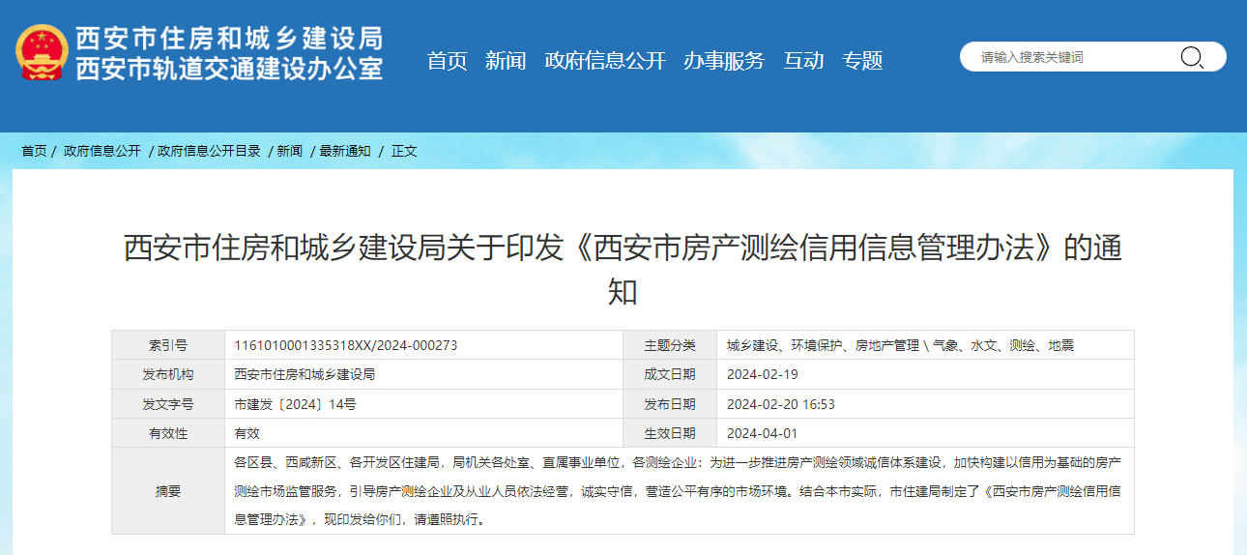The height and width of the screenshot is (555, 1247).
Task: Click the national emblem logo in header
Action: point(42,52)
